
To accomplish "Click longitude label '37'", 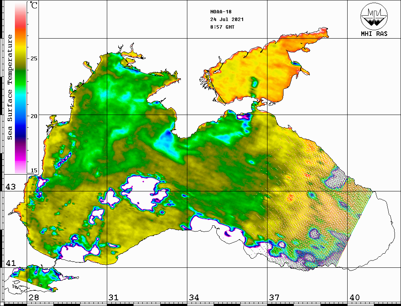I will click(274, 298).
